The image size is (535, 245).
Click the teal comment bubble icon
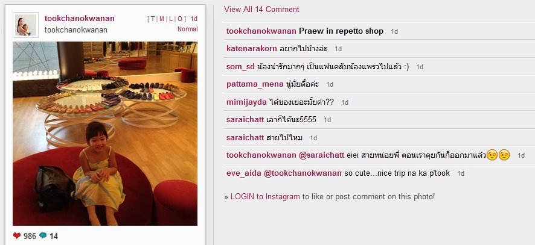[x=43, y=235]
